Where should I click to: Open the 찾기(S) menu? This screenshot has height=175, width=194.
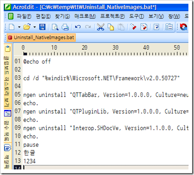62,16
